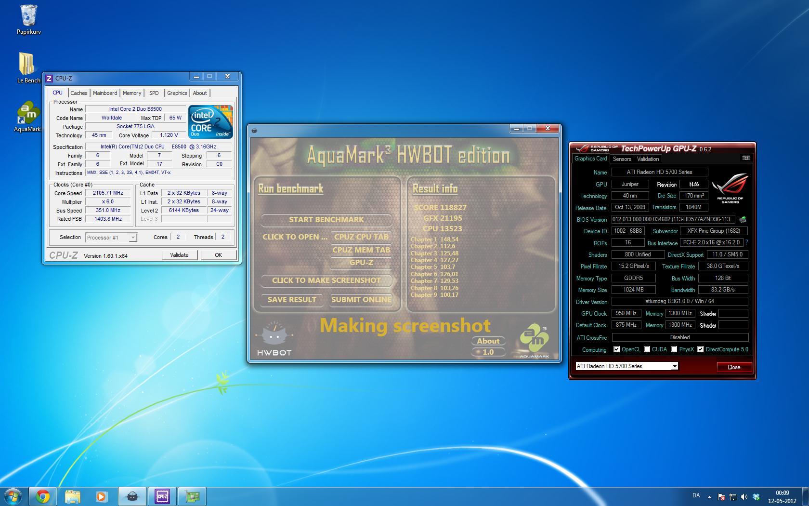Switch to the Memory tab in CPU-Z
The height and width of the screenshot is (506, 809).
tap(132, 93)
